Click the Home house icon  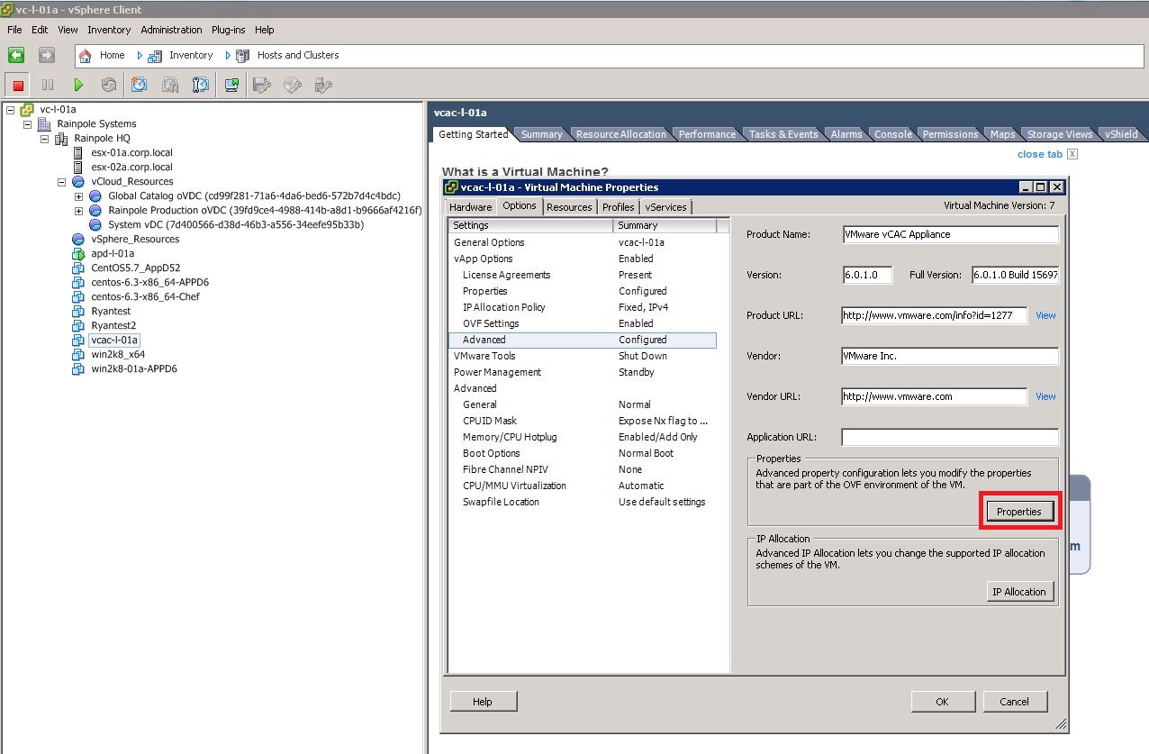[86, 56]
